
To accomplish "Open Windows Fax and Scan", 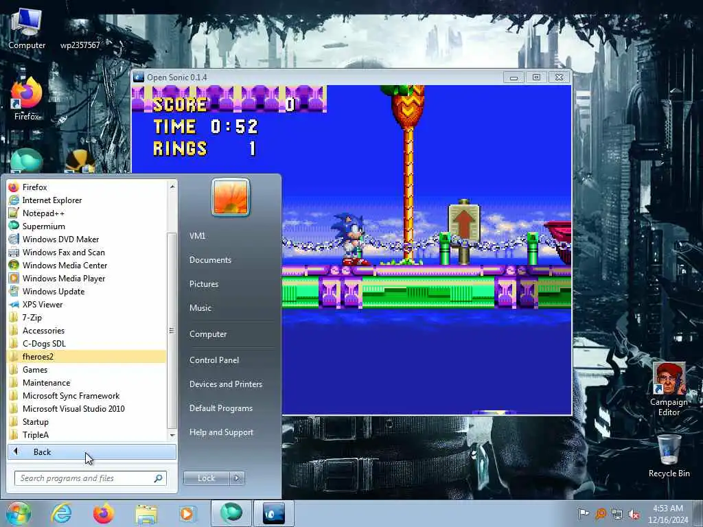I will pyautogui.click(x=87, y=253).
